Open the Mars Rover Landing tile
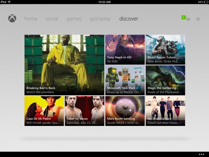This screenshot has height=157, width=209. pyautogui.click(x=125, y=111)
